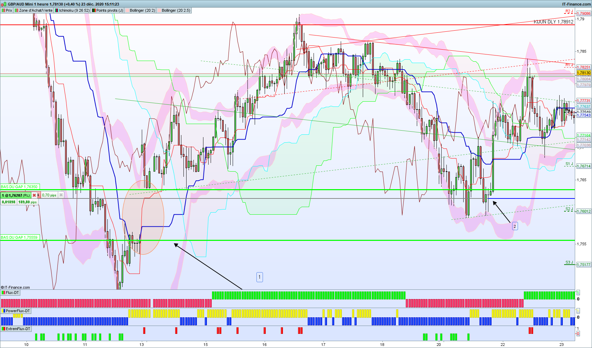Click the price tag 1,77979
The height and width of the screenshot is (348, 592).
tap(584, 85)
